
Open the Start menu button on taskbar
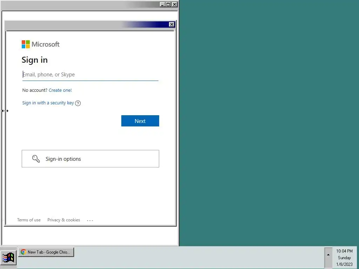coord(8,258)
